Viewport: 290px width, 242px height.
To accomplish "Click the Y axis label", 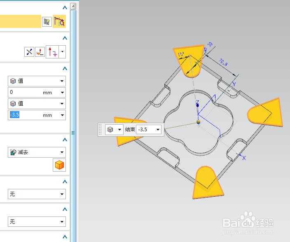I will [234, 84].
